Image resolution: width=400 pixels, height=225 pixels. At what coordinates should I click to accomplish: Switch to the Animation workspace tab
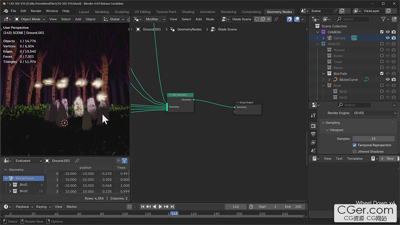(x=207, y=12)
